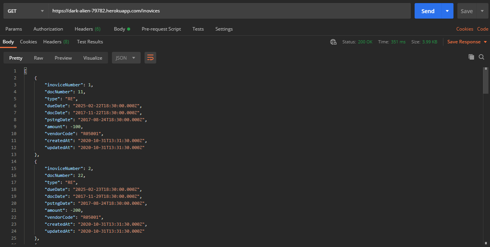Open the Cookies link

click(x=464, y=29)
